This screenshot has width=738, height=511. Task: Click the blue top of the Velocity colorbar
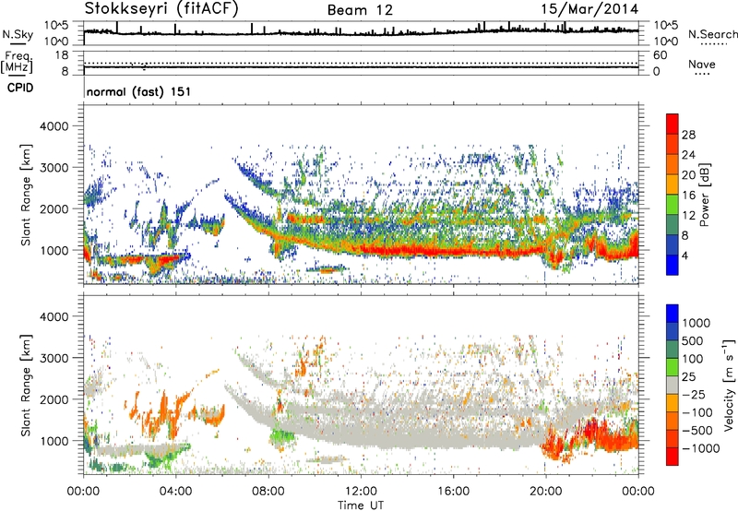coord(673,314)
